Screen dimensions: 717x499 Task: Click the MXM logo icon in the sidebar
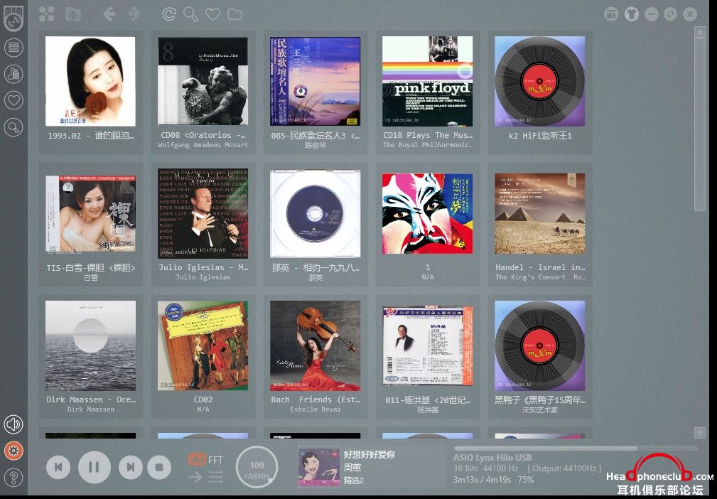pos(14,17)
